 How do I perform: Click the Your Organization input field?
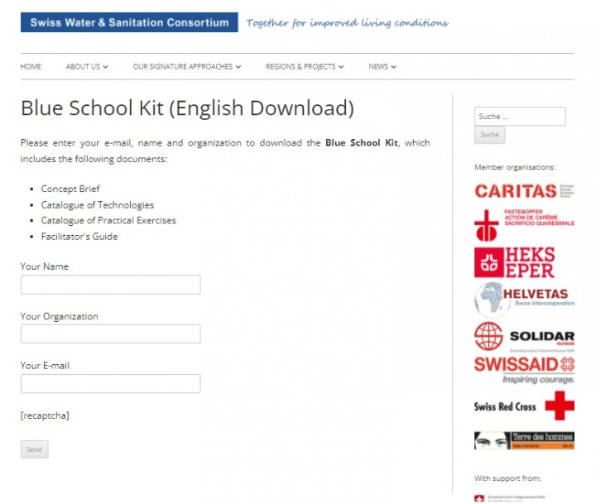(x=110, y=334)
